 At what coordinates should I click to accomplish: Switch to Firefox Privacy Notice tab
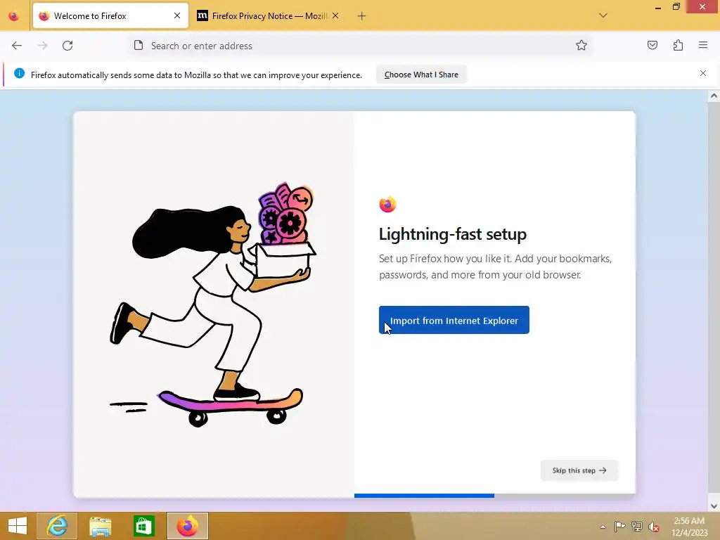(x=269, y=16)
